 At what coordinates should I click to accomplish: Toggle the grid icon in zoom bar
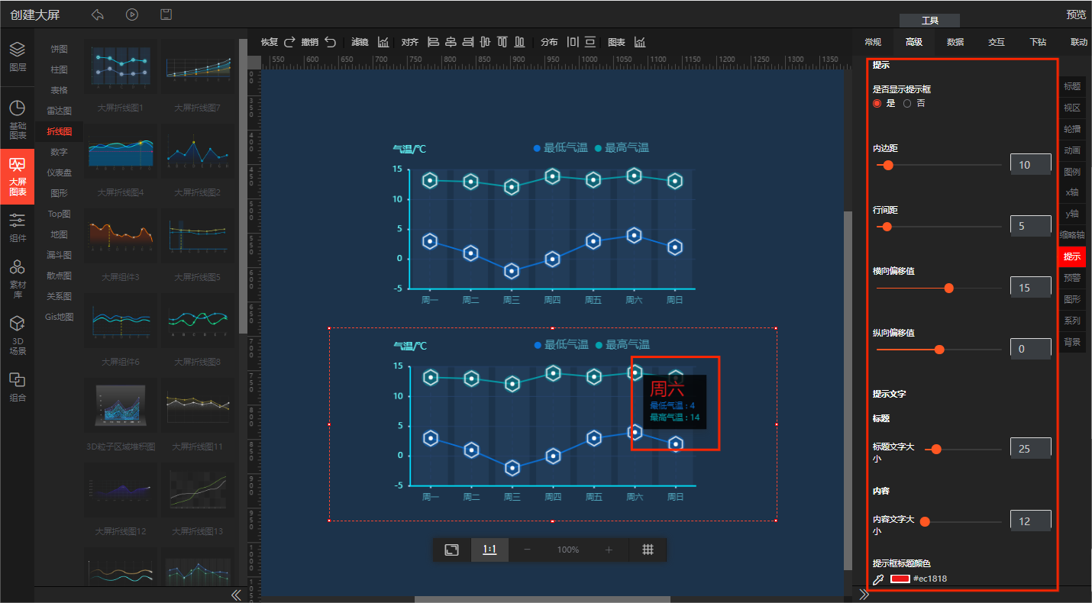(648, 550)
